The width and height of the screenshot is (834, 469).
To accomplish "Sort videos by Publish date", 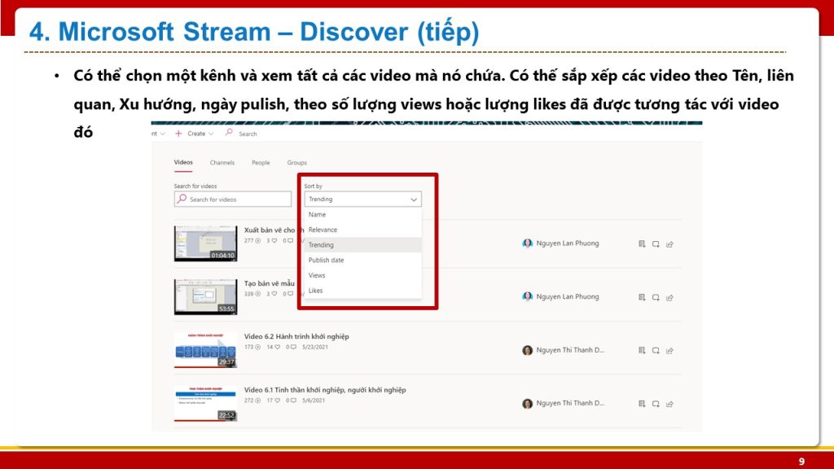I will click(x=362, y=260).
